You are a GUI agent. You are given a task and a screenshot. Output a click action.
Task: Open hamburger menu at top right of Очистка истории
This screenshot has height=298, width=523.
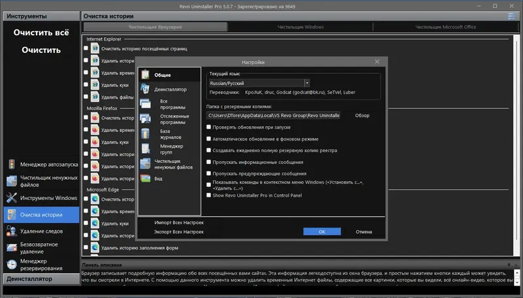coord(511,16)
